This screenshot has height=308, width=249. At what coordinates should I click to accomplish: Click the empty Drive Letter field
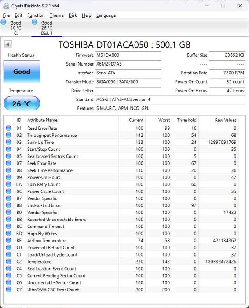click(128, 91)
